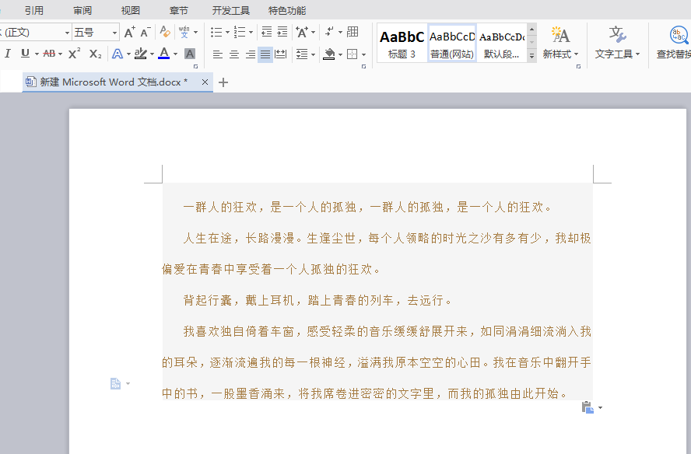Image resolution: width=691 pixels, height=454 pixels.
Task: Click 查找替换 button
Action: tap(673, 43)
